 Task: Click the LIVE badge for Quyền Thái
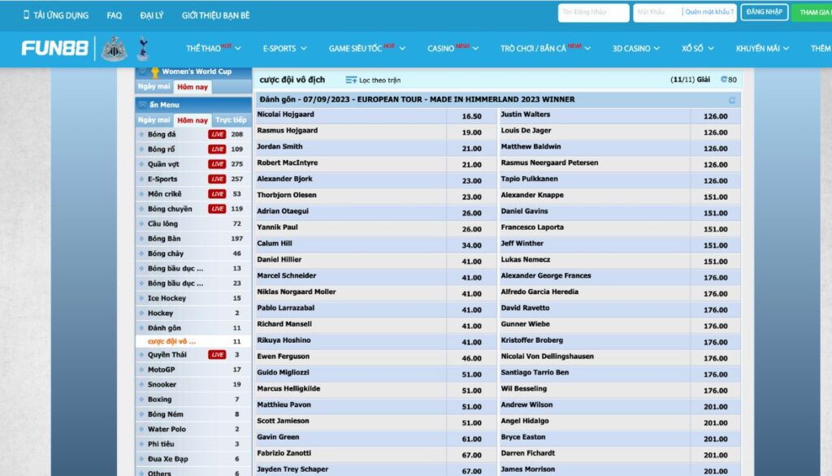click(217, 354)
